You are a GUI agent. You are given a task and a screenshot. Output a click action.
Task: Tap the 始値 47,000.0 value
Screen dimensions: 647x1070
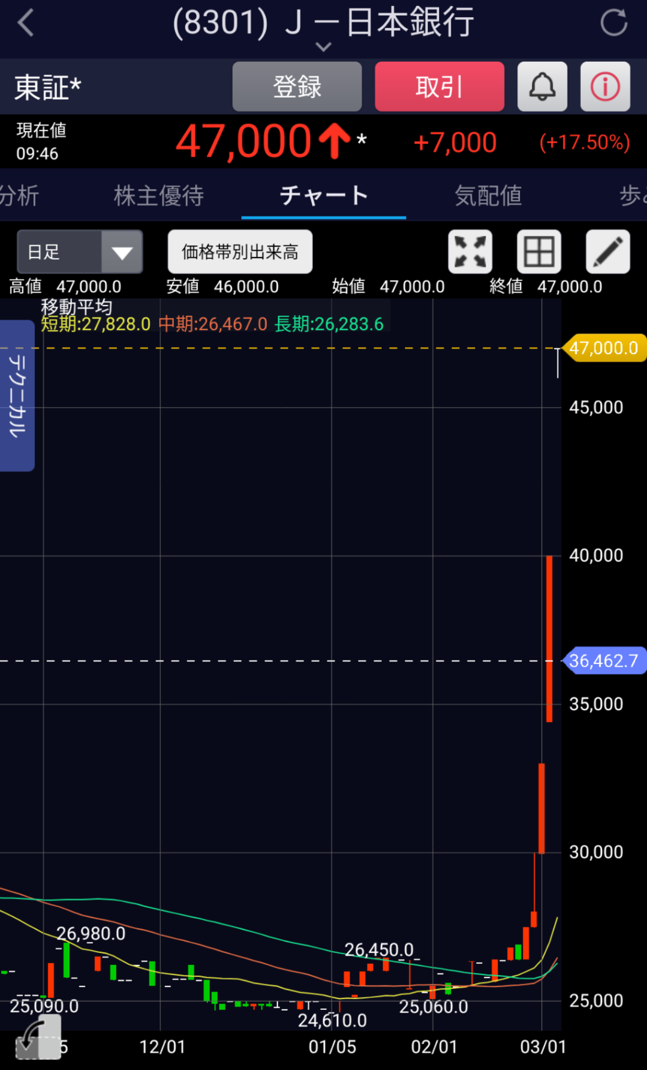389,286
